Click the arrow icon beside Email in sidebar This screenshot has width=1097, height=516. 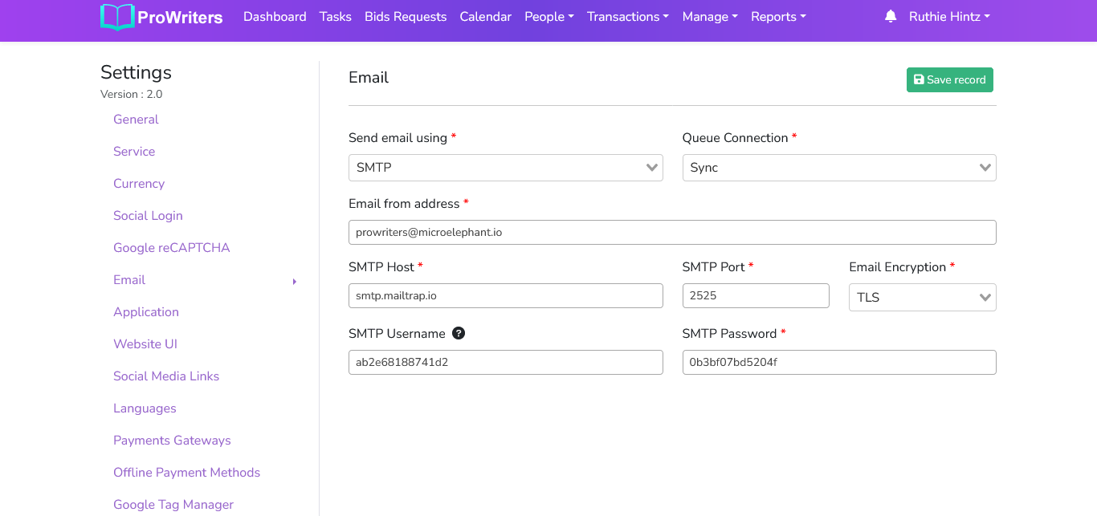pos(295,282)
